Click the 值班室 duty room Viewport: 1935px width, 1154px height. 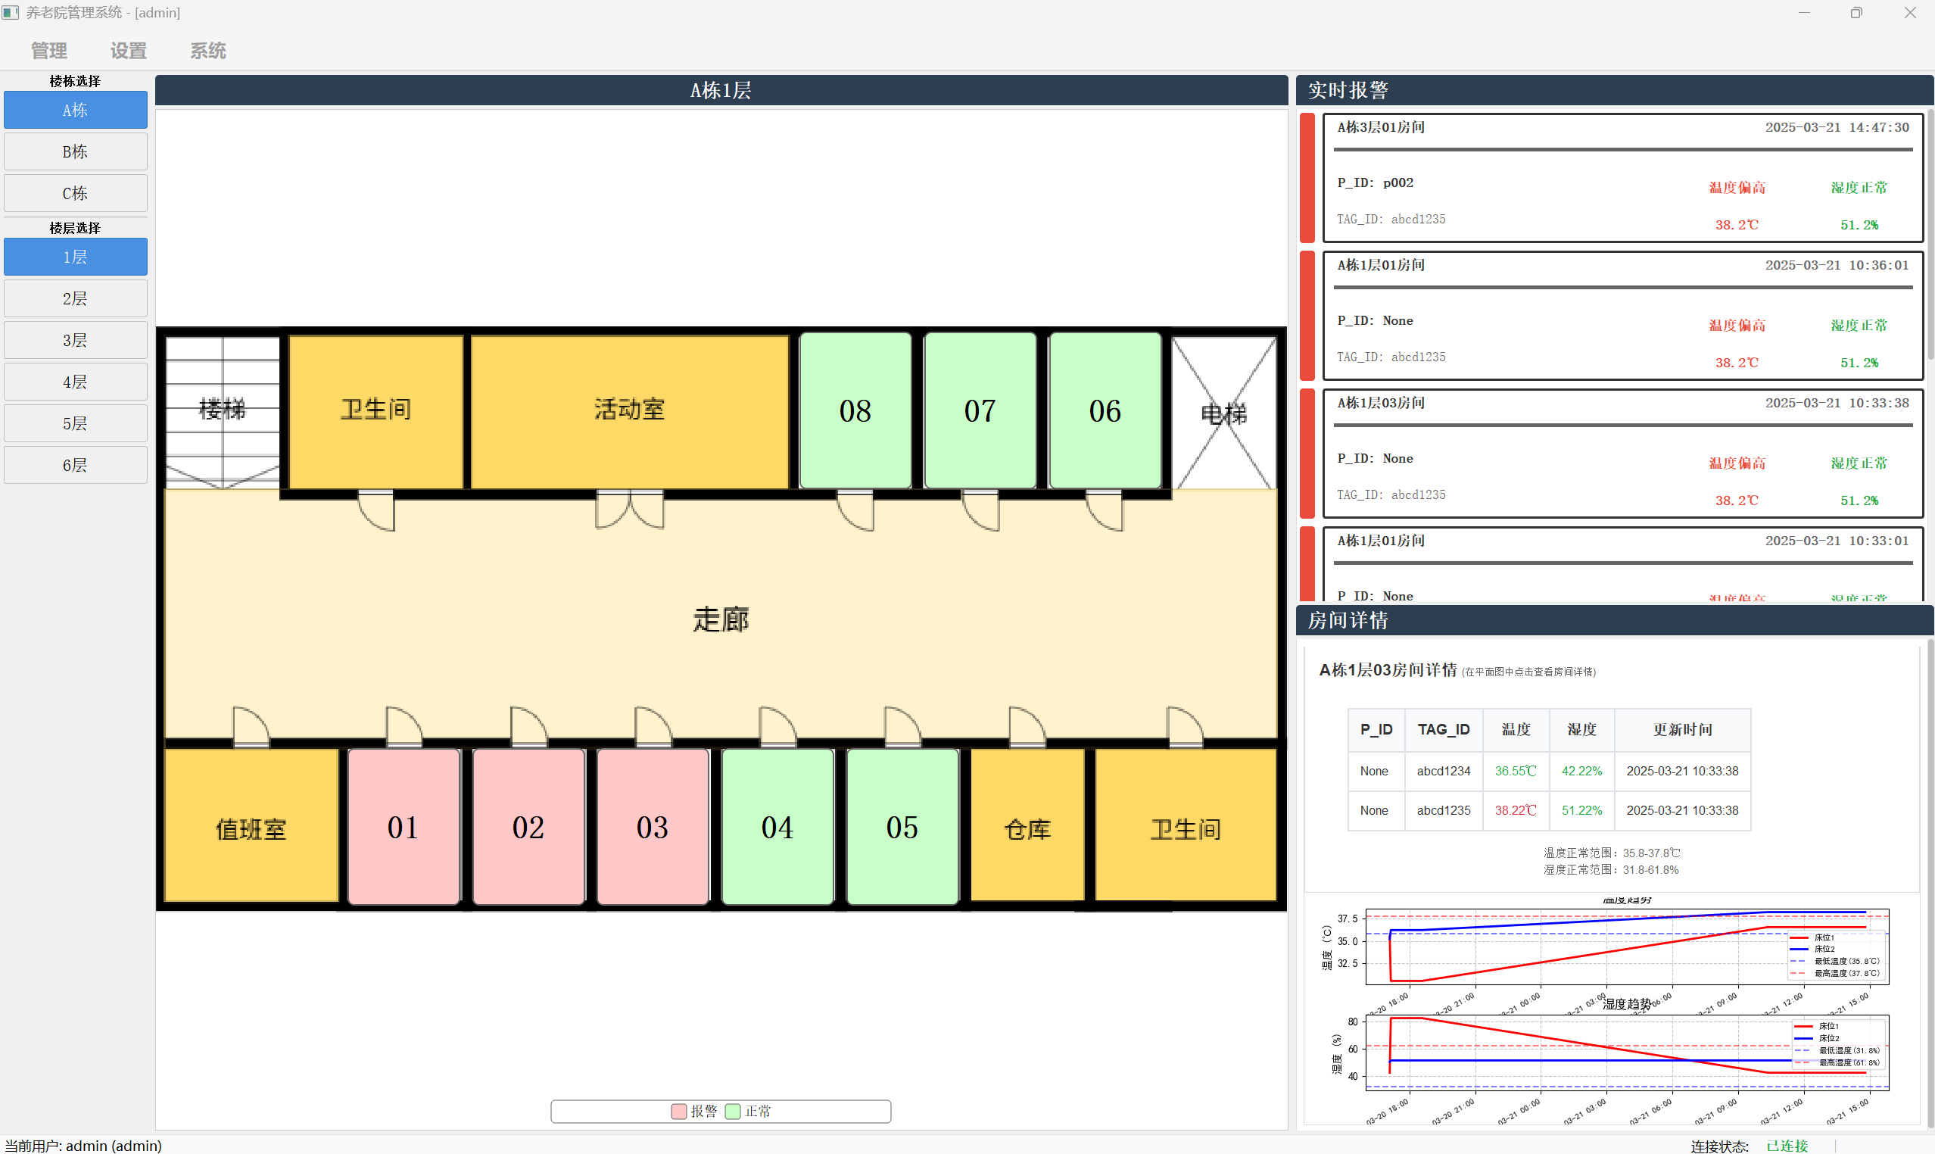[x=251, y=828]
